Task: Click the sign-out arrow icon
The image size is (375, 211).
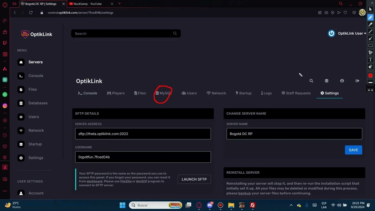Action: pos(357,81)
